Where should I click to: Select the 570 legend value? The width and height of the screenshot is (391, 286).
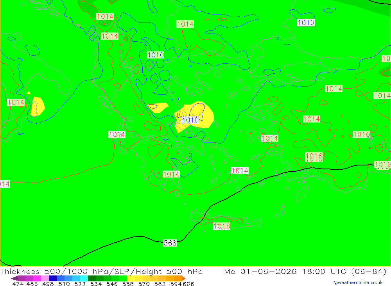tap(143, 284)
